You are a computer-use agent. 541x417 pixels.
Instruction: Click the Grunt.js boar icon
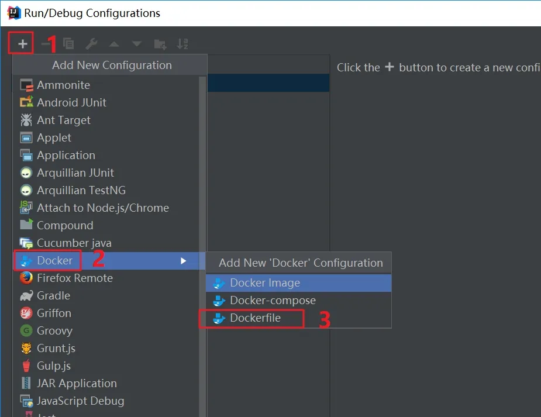[x=26, y=349]
